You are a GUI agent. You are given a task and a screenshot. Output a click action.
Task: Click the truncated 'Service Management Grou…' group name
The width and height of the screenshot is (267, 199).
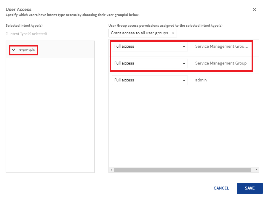tap(221, 46)
